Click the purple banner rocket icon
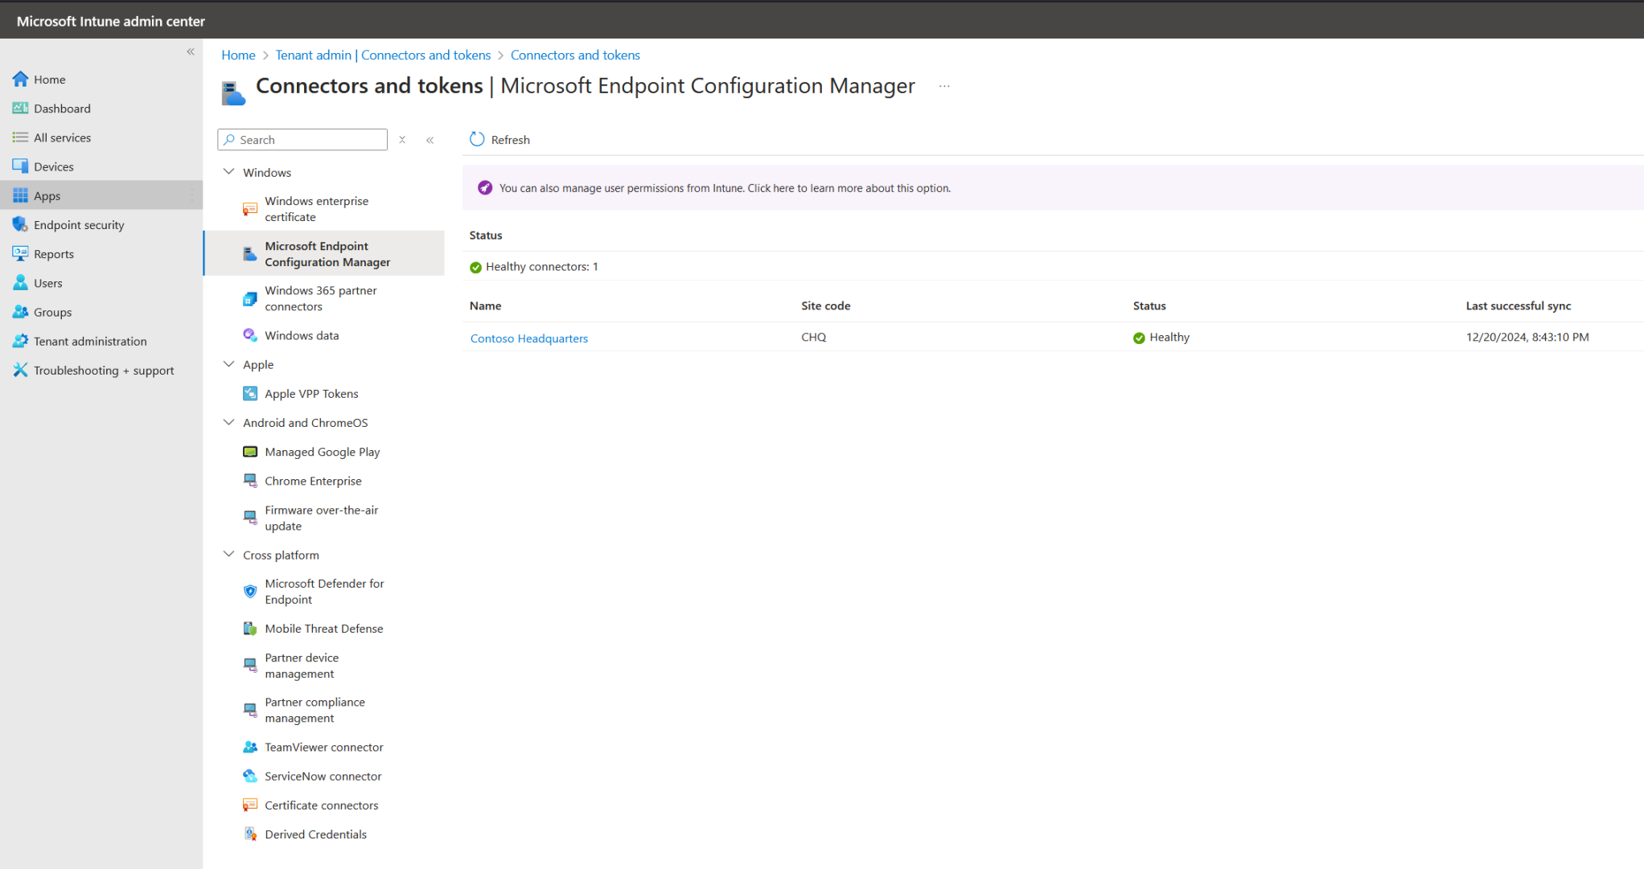1644x869 pixels. (485, 187)
